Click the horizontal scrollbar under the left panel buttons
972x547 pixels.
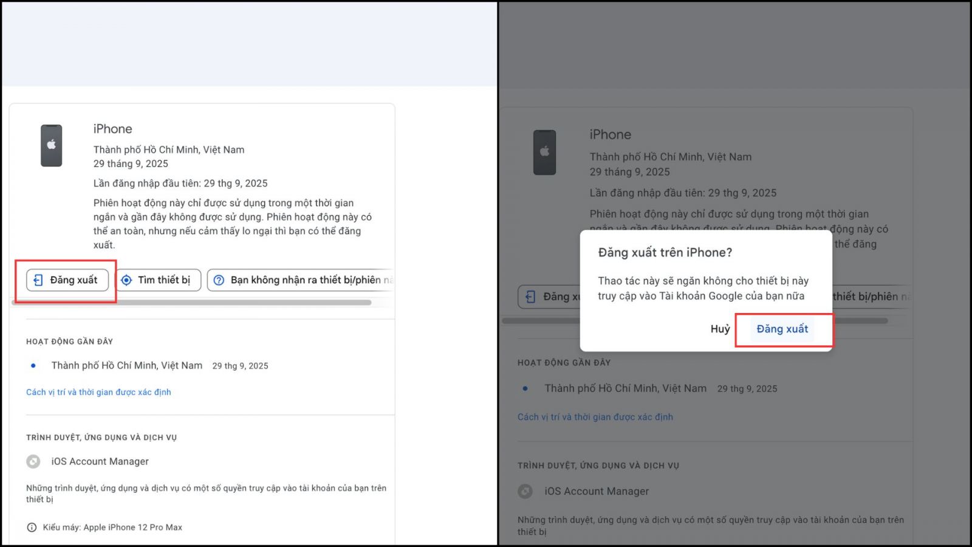coord(191,303)
